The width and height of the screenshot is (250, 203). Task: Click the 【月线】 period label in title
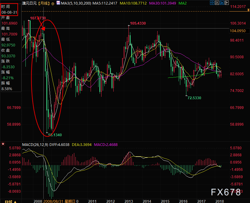pyautogui.click(x=44, y=3)
